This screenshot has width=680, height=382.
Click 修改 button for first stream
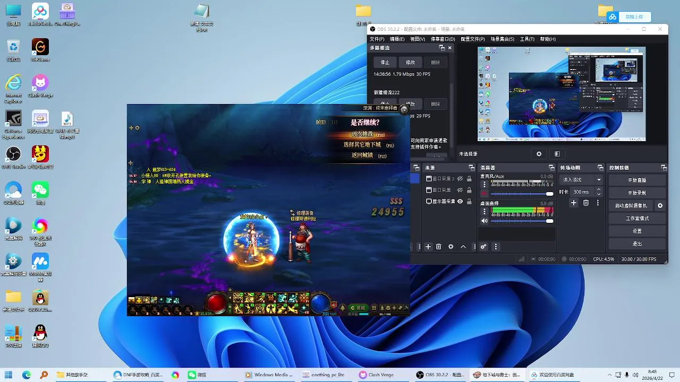pyautogui.click(x=411, y=62)
